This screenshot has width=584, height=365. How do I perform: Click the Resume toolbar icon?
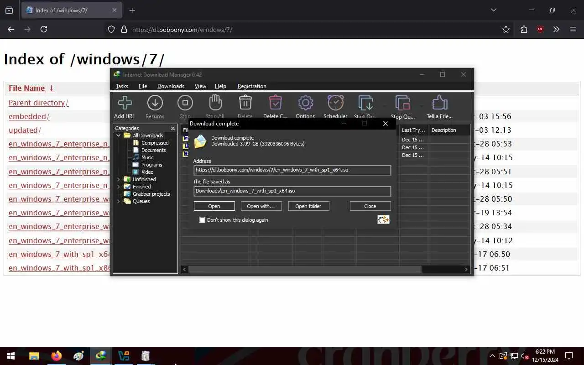tap(155, 103)
